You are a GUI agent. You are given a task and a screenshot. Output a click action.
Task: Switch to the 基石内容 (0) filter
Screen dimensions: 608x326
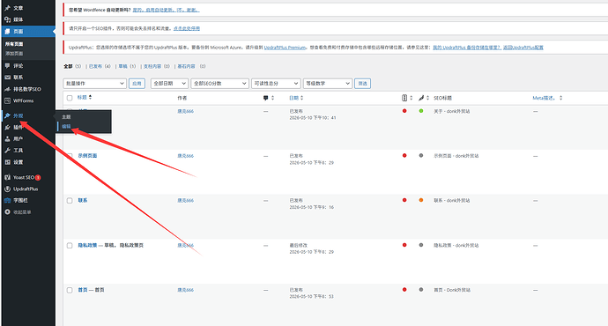tap(191, 66)
